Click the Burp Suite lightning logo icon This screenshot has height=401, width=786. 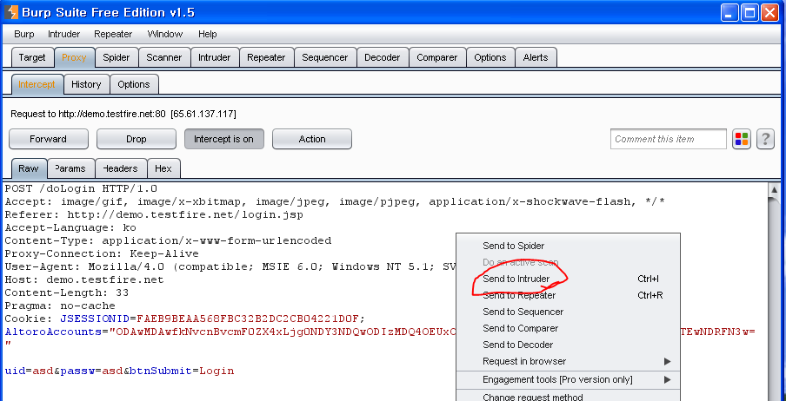coord(11,12)
